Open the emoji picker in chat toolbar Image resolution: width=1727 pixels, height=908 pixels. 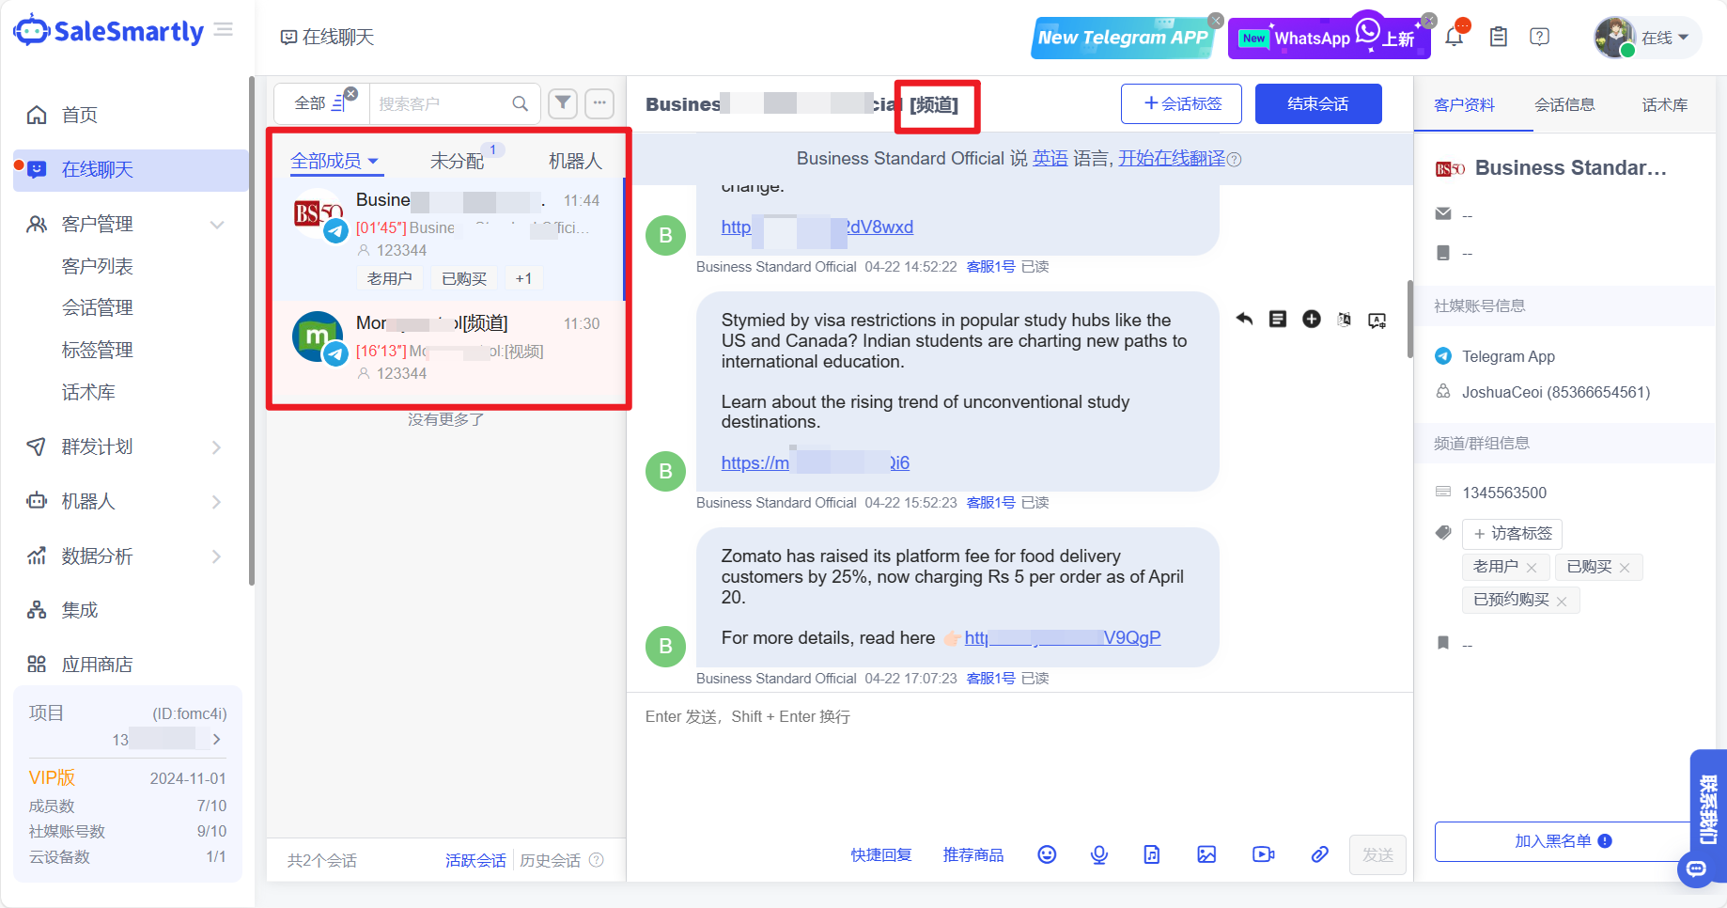[1047, 854]
